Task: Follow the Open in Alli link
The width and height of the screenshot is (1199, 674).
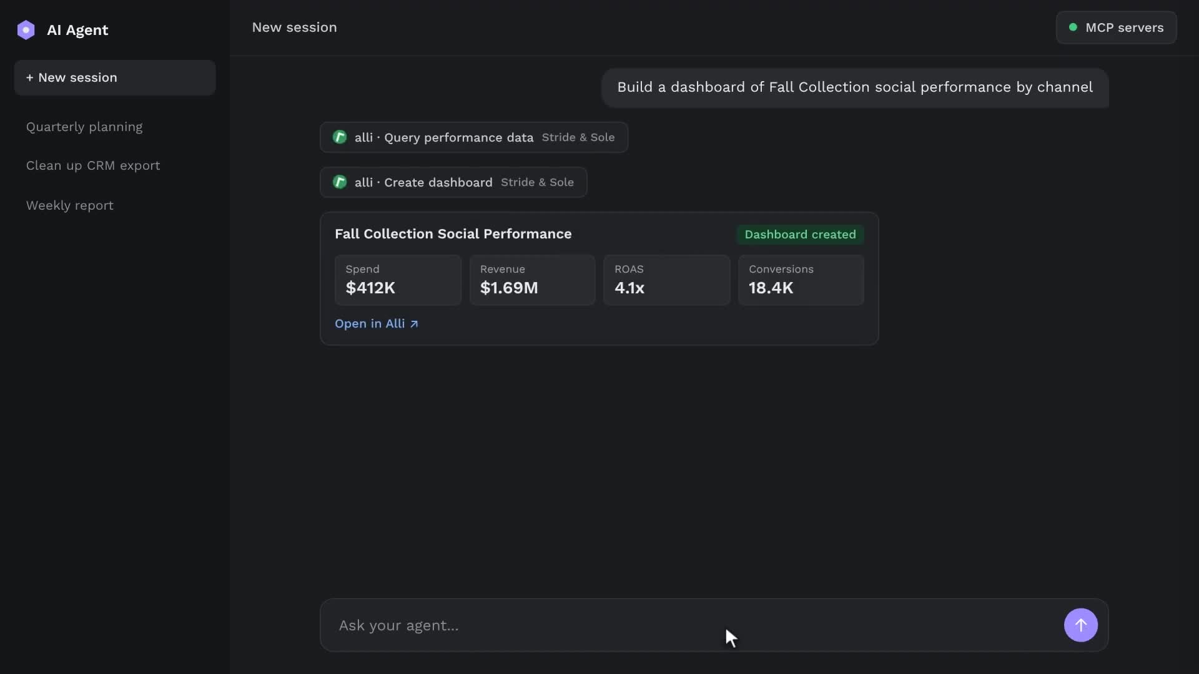Action: click(376, 324)
